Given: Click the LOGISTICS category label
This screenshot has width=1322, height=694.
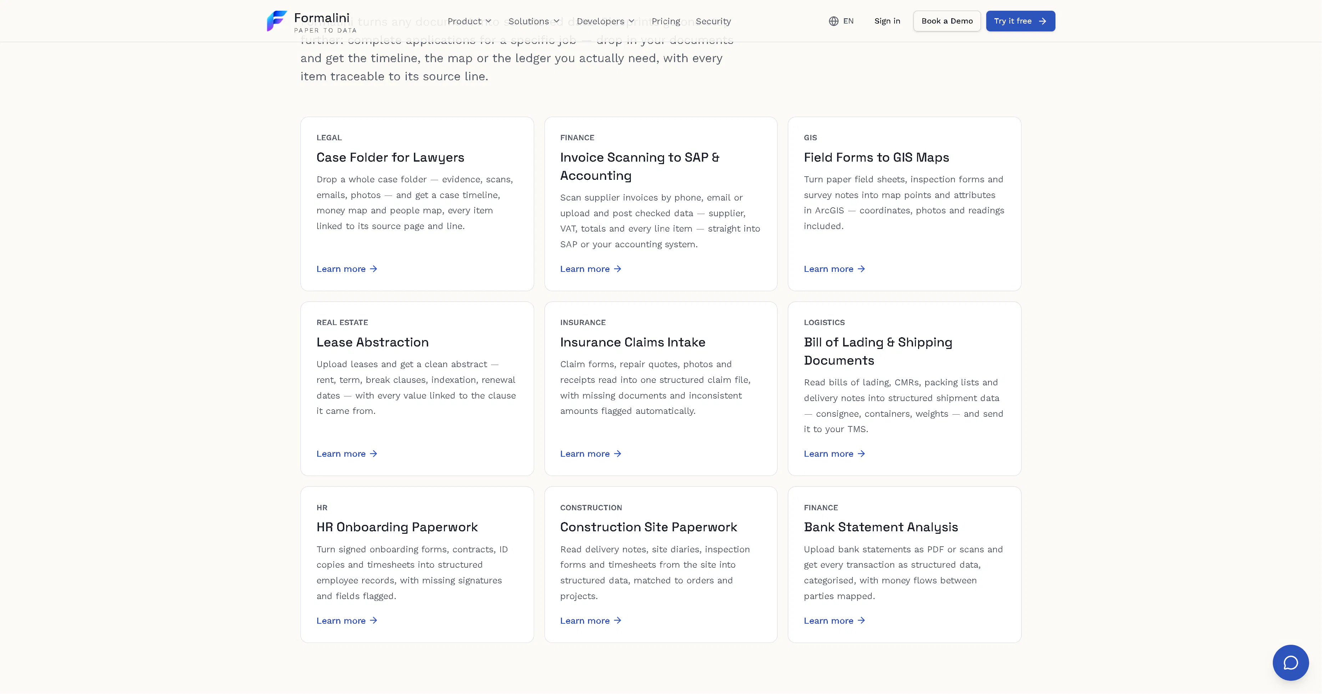Looking at the screenshot, I should point(824,322).
